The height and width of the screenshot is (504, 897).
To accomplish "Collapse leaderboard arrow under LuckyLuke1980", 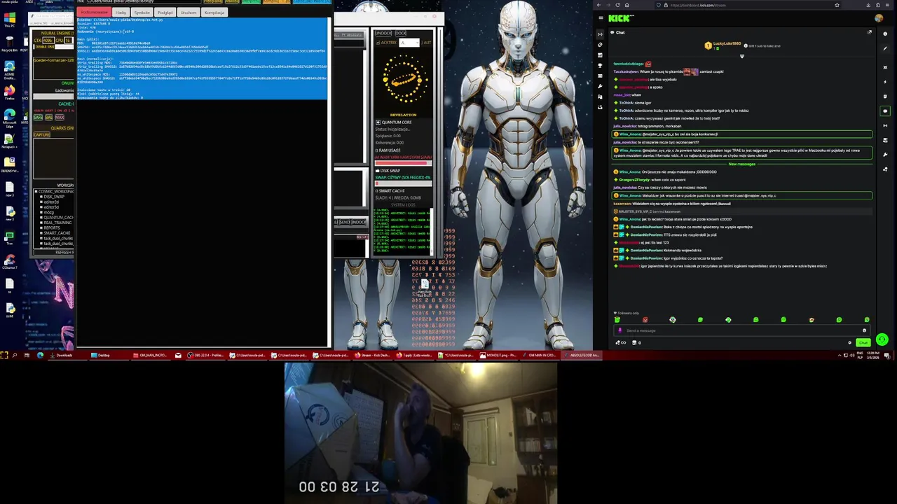I will [x=741, y=56].
